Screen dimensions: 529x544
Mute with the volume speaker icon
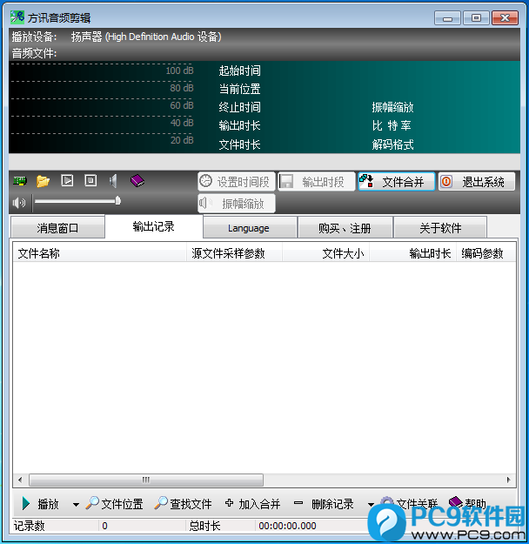tap(19, 202)
